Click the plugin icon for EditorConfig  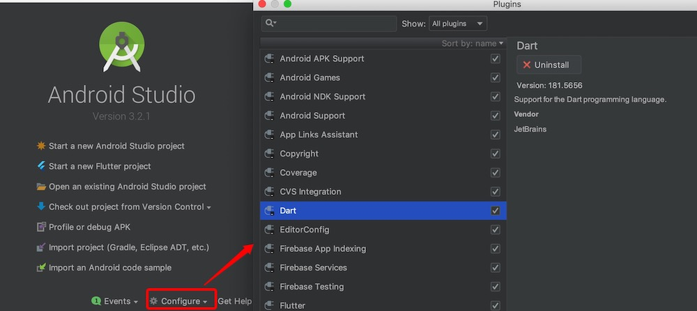pos(269,230)
